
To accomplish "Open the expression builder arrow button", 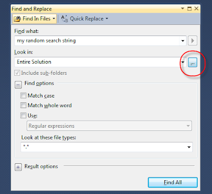I will 192,41.
